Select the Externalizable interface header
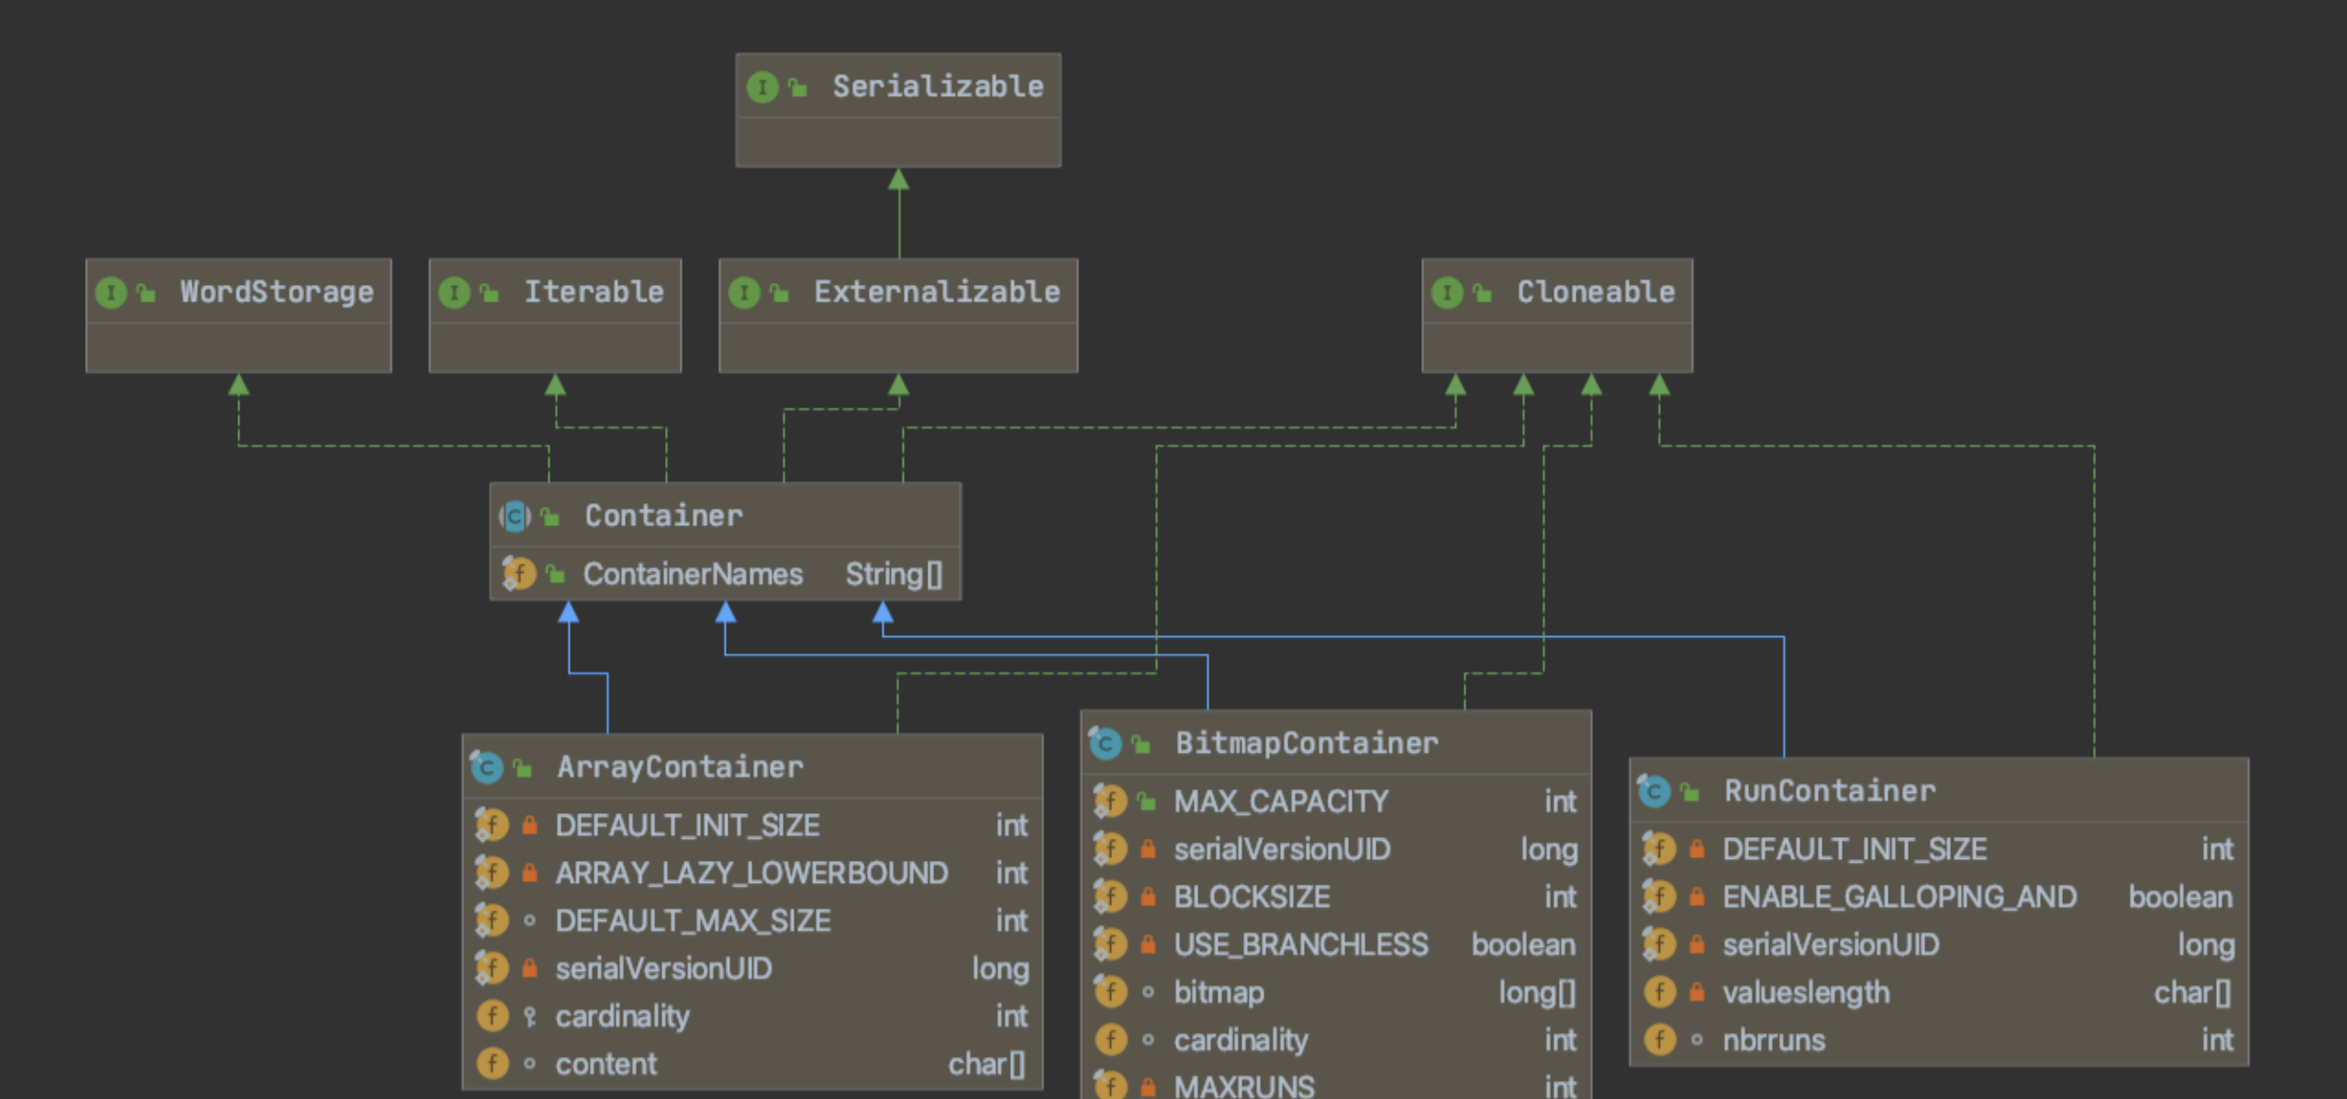The height and width of the screenshot is (1099, 2347). pos(935,292)
